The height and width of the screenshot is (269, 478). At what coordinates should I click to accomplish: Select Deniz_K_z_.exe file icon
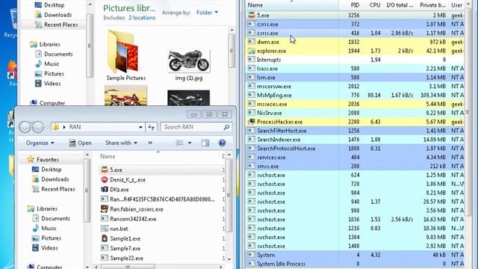(105, 179)
